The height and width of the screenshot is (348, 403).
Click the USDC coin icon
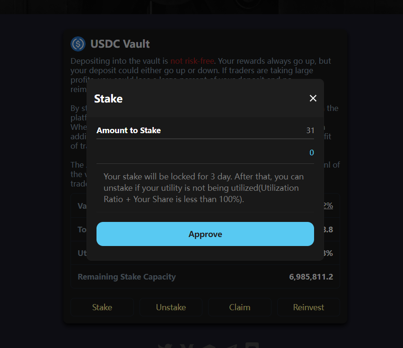pyautogui.click(x=78, y=44)
